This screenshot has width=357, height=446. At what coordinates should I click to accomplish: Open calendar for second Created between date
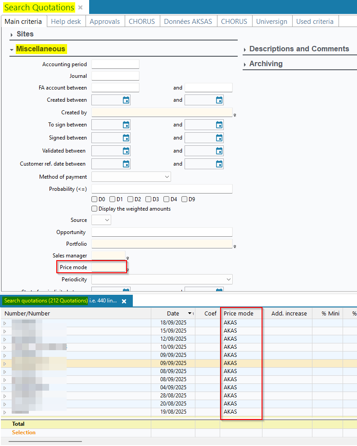[x=219, y=100]
